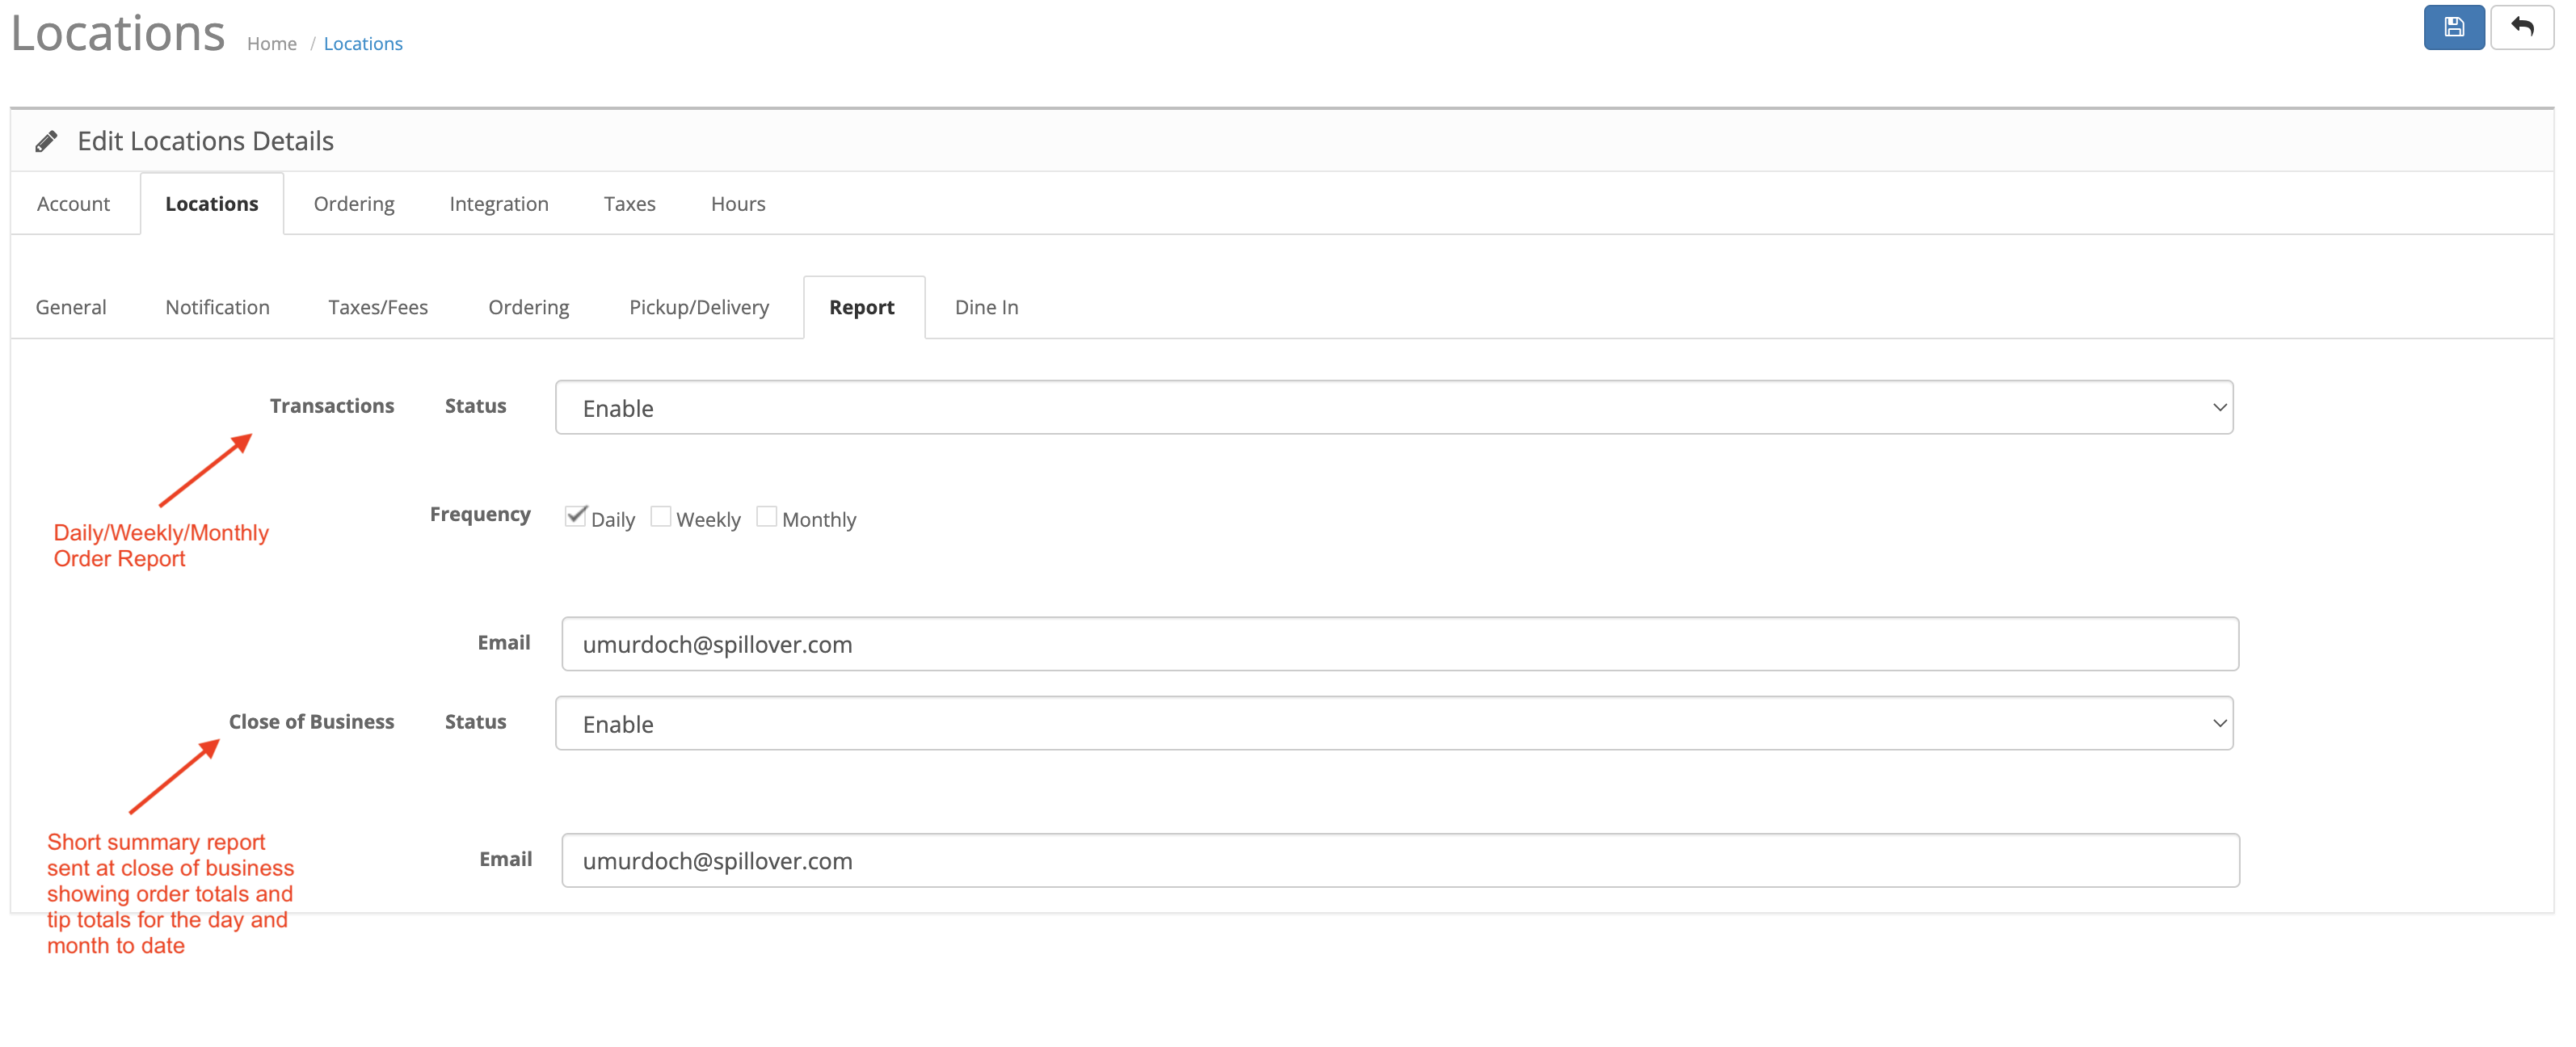Screen dimensions: 2576x1047
Task: Click the Transactions Email input field
Action: coord(1400,644)
